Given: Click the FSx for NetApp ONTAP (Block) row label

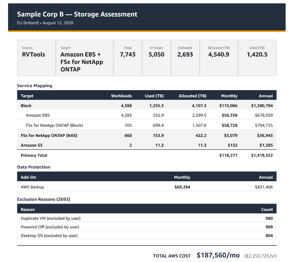Looking at the screenshot, I should click(x=54, y=125).
